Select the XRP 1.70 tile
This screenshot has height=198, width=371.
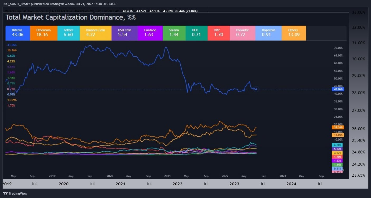(219, 33)
